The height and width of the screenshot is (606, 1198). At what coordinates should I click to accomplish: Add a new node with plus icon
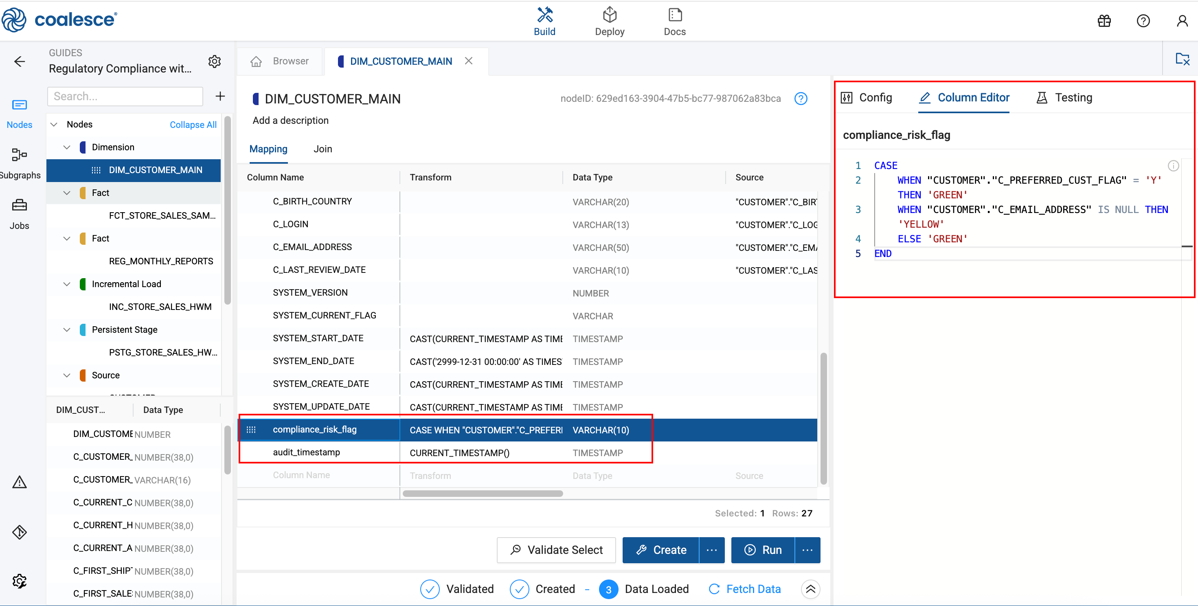click(x=220, y=96)
